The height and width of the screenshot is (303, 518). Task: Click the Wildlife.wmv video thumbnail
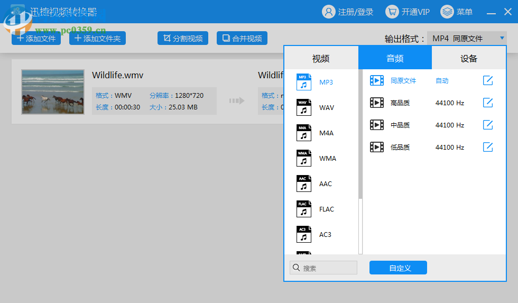[x=53, y=92]
